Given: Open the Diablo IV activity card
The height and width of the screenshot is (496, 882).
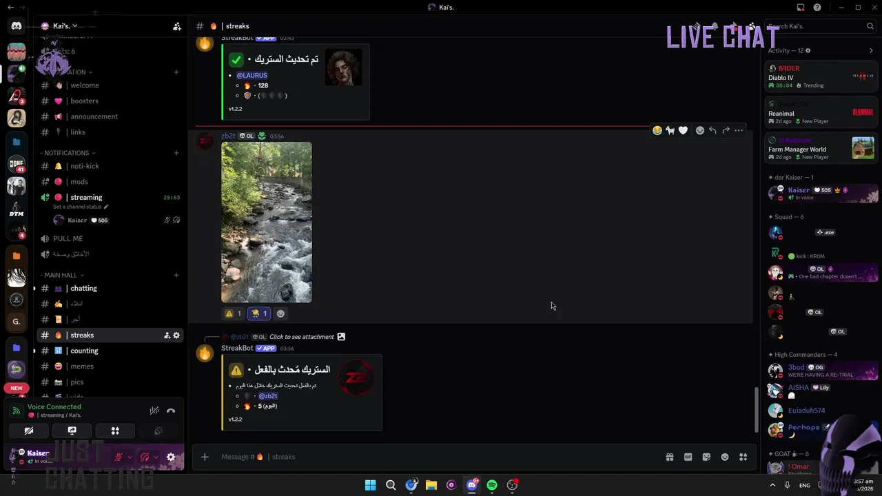Looking at the screenshot, I should click(821, 77).
